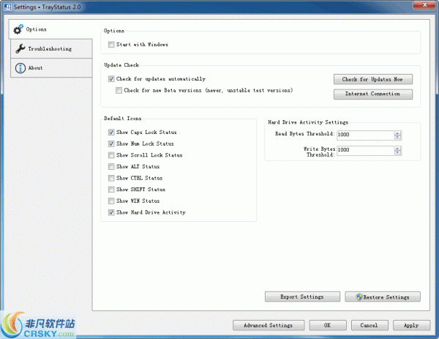Confirm with the OK button
The image size is (439, 339).
pyautogui.click(x=328, y=326)
